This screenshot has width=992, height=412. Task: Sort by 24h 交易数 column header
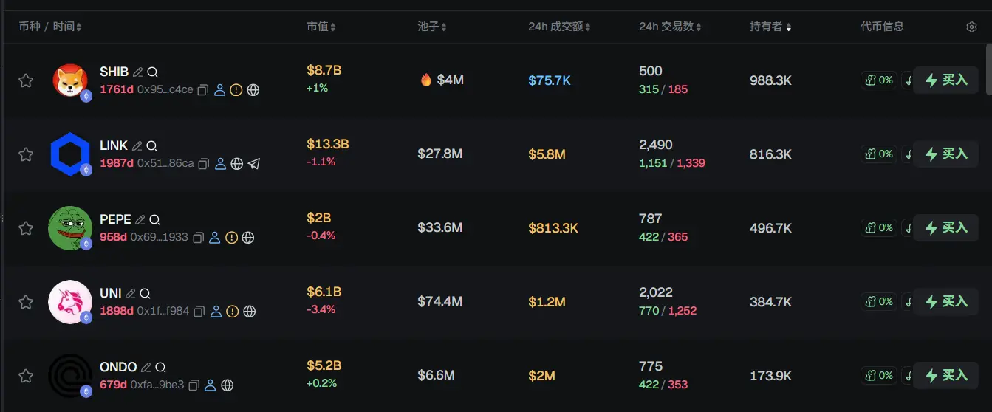[670, 27]
